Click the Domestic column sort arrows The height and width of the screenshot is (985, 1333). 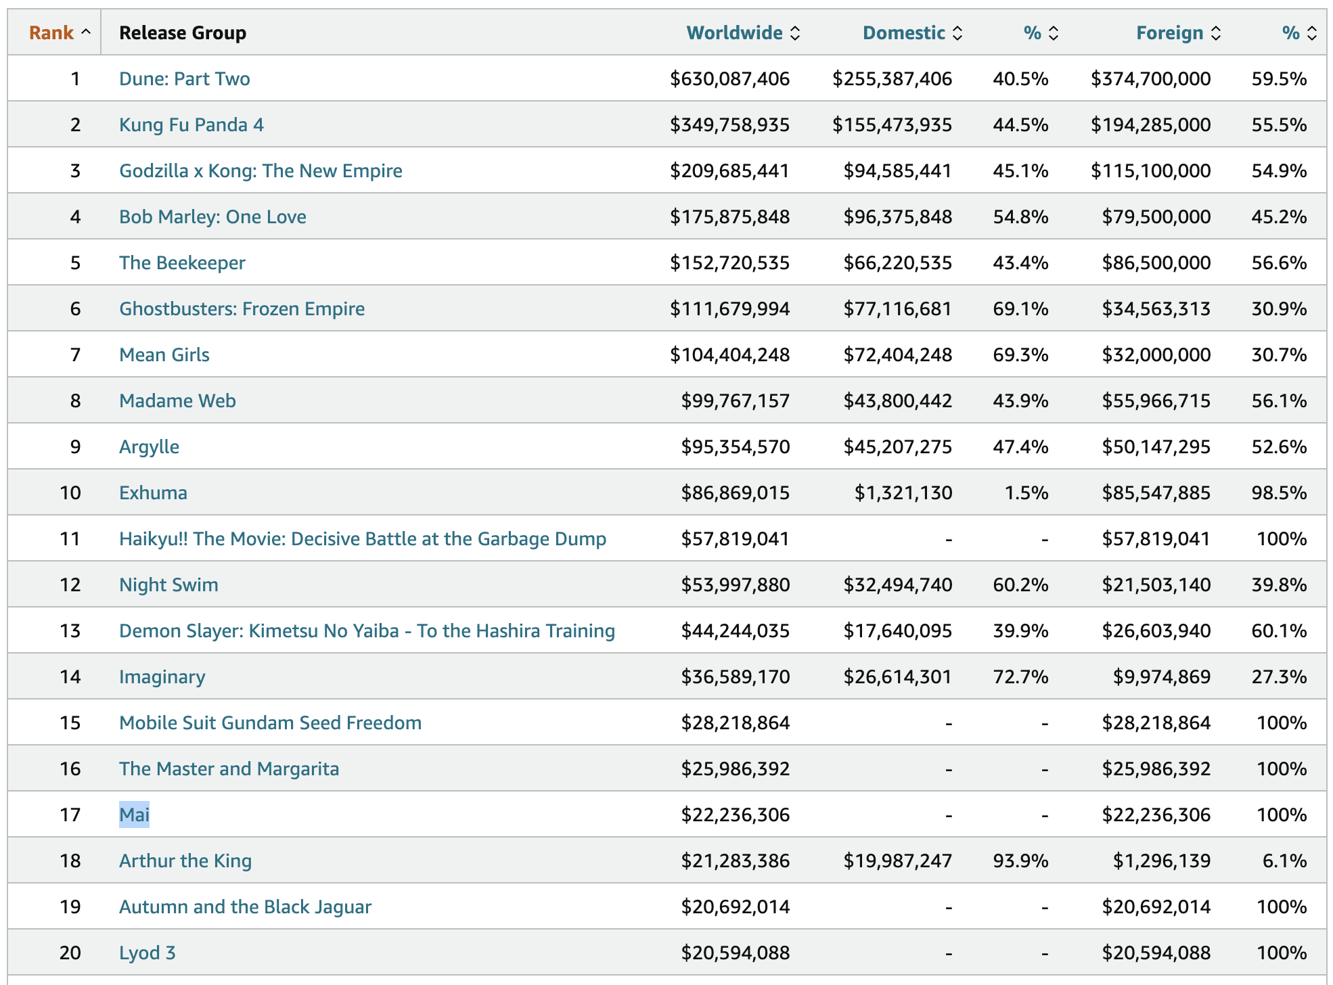point(957,33)
